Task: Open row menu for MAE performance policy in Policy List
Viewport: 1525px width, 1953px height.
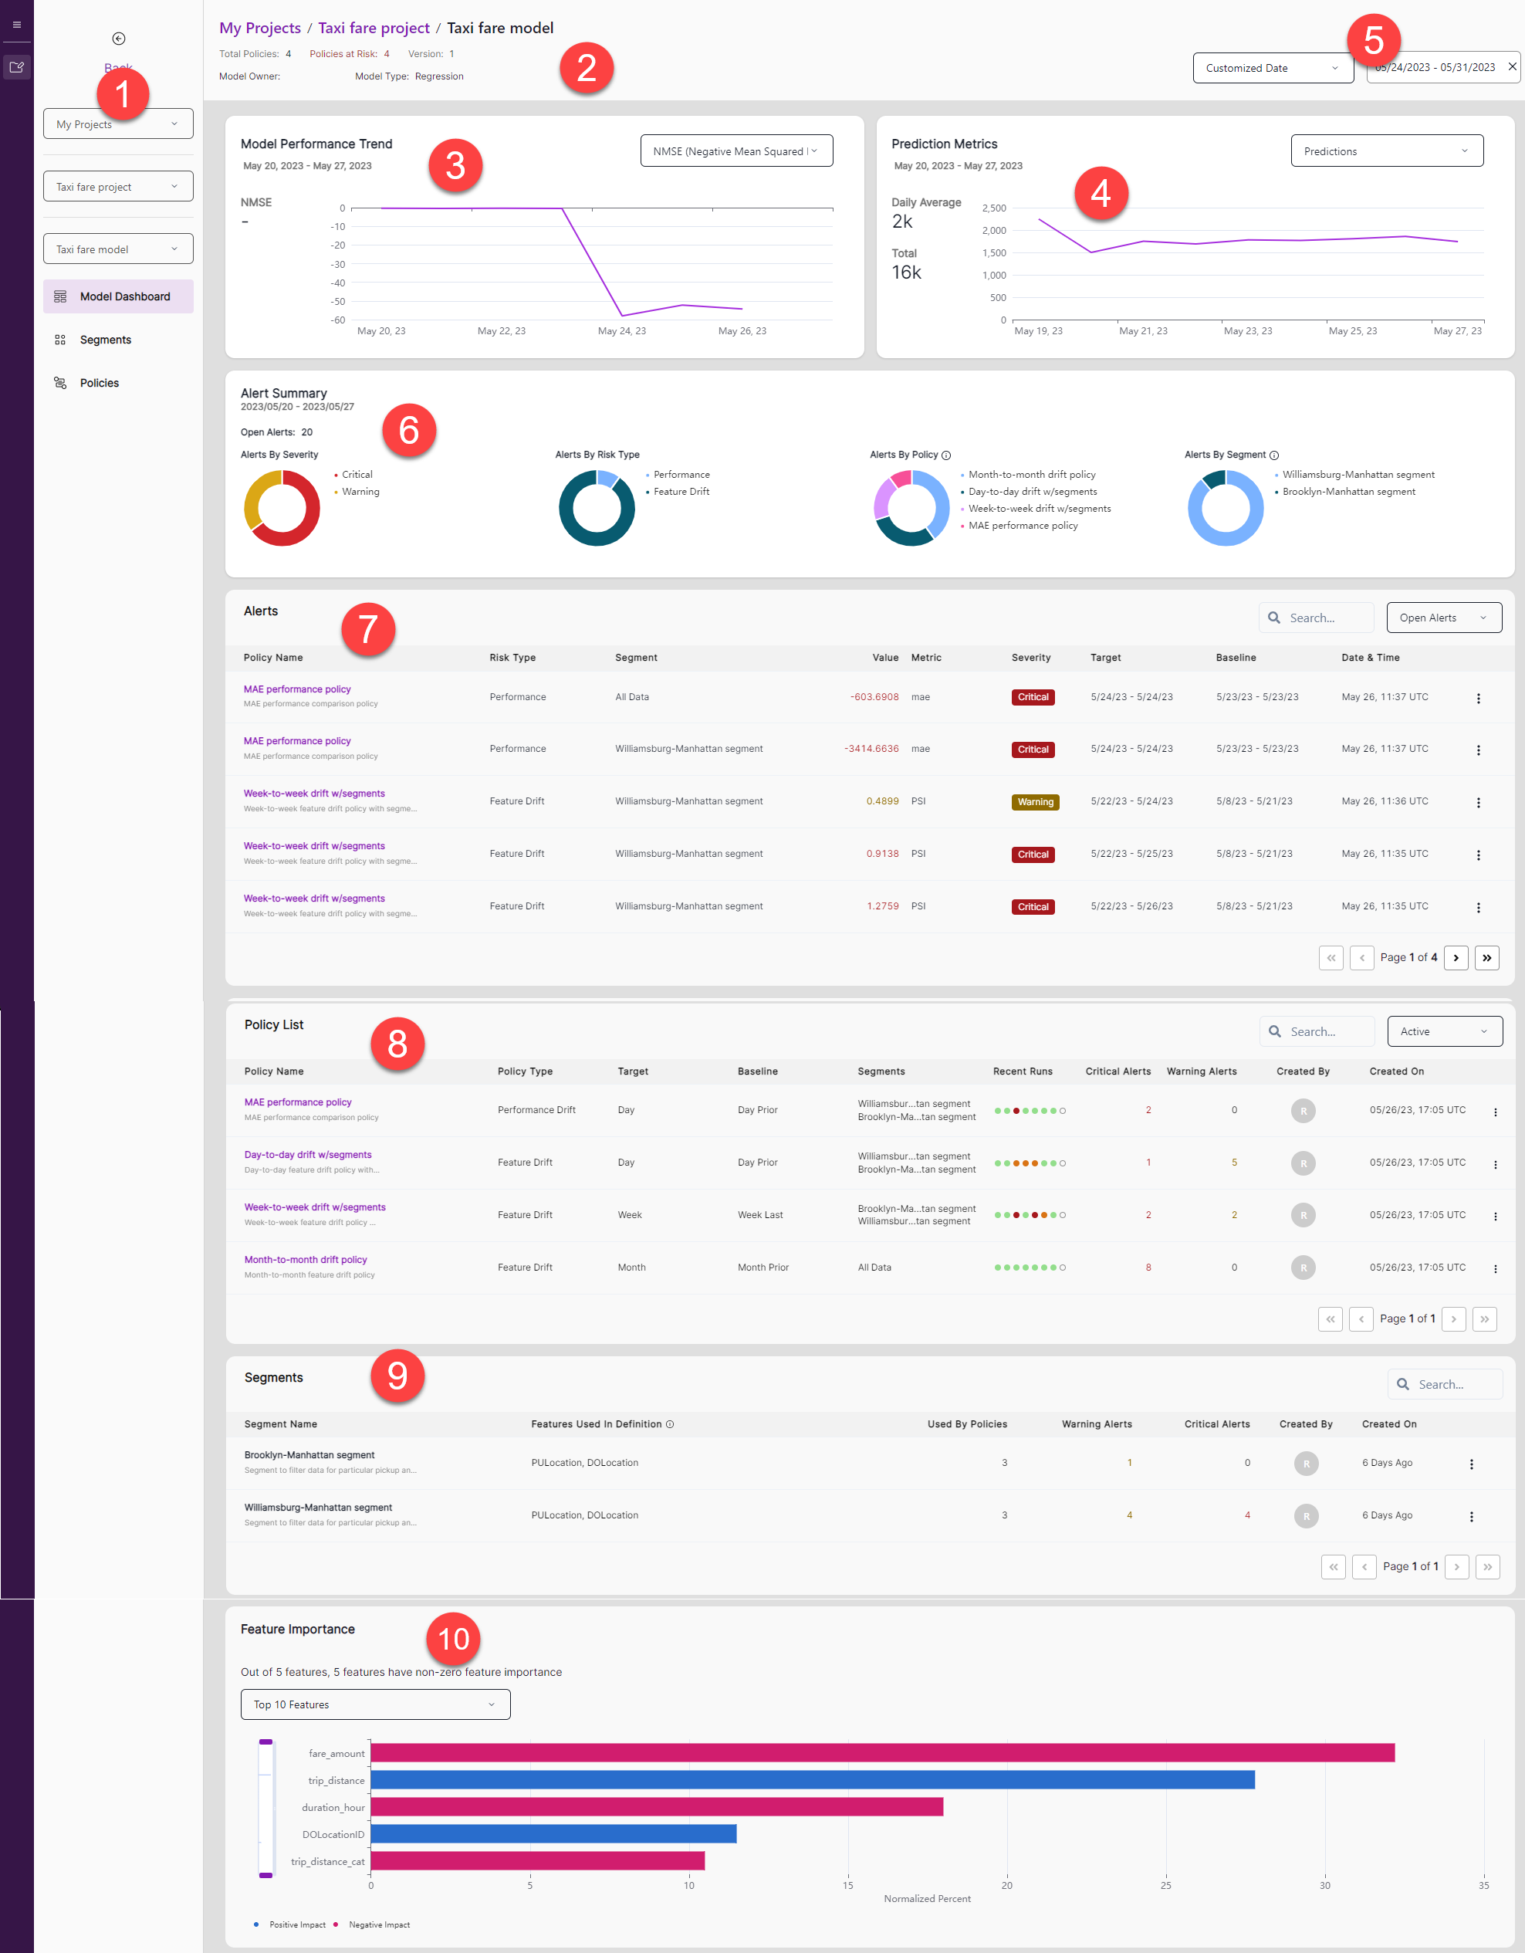Action: pyautogui.click(x=1495, y=1112)
